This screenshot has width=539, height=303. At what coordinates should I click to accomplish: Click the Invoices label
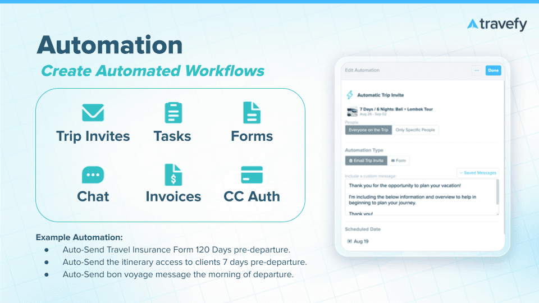pyautogui.click(x=173, y=196)
